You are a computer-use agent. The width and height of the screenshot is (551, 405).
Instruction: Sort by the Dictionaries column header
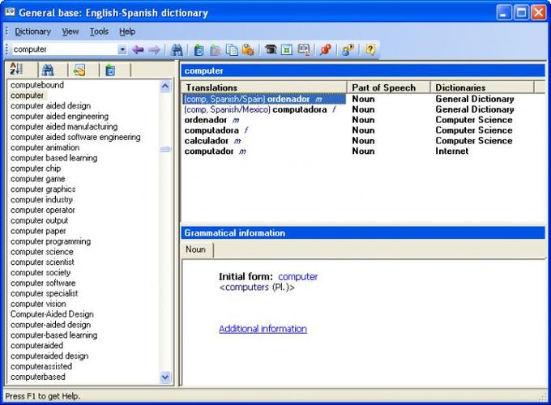[482, 87]
